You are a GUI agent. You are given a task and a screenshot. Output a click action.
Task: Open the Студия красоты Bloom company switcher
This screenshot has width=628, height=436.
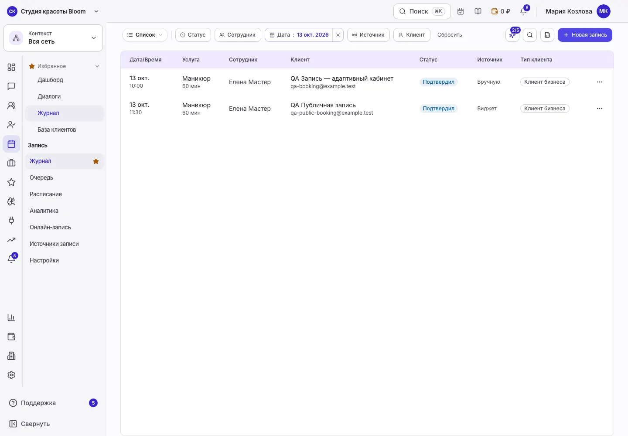pyautogui.click(x=53, y=11)
